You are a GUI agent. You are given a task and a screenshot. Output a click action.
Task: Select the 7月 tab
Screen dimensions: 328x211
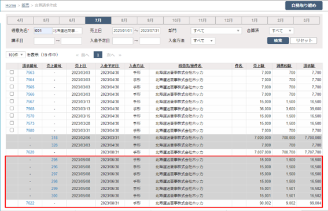98,20
